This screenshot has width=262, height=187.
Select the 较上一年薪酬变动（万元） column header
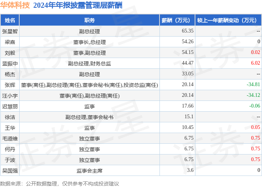(x=228, y=20)
